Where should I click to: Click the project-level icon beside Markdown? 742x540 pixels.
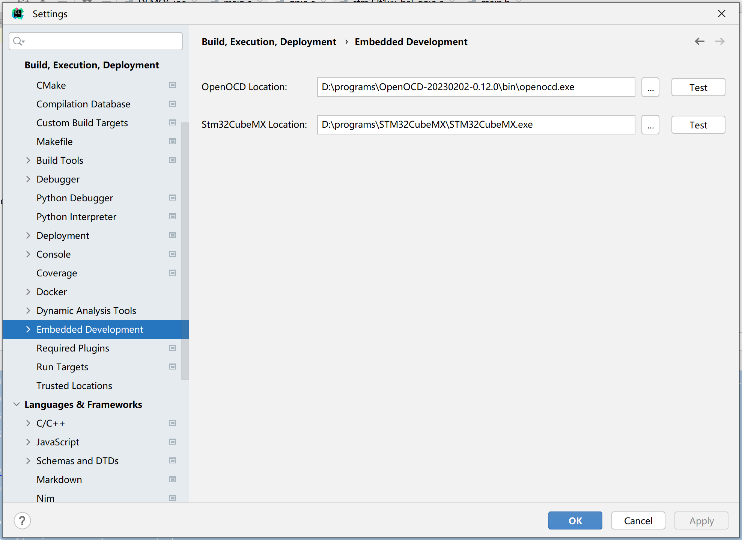(x=173, y=480)
